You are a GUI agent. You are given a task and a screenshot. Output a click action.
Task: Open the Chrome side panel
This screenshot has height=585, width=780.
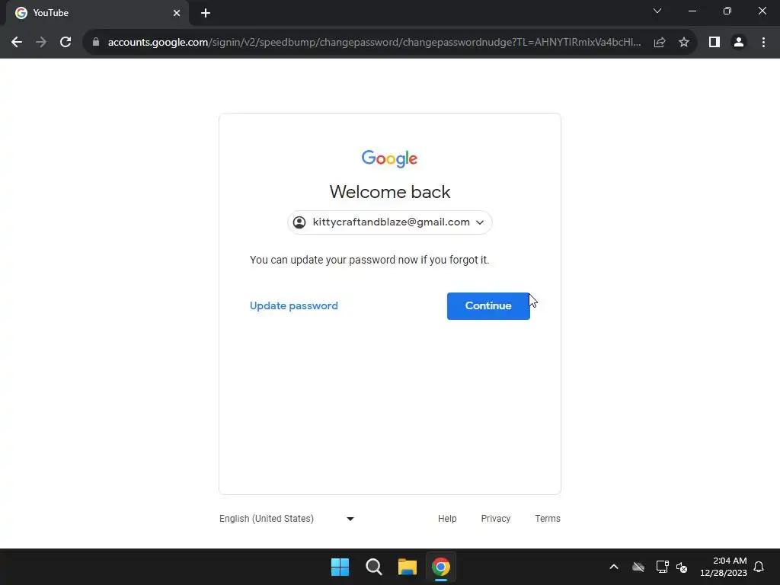click(x=714, y=43)
